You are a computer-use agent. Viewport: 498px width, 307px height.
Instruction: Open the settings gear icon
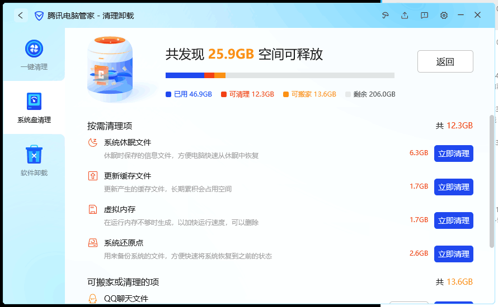coord(444,15)
